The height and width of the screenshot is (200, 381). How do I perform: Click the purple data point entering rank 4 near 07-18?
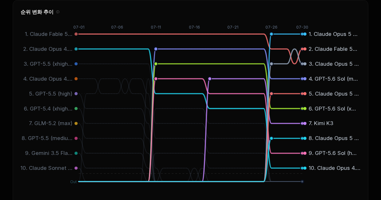[x=210, y=79]
